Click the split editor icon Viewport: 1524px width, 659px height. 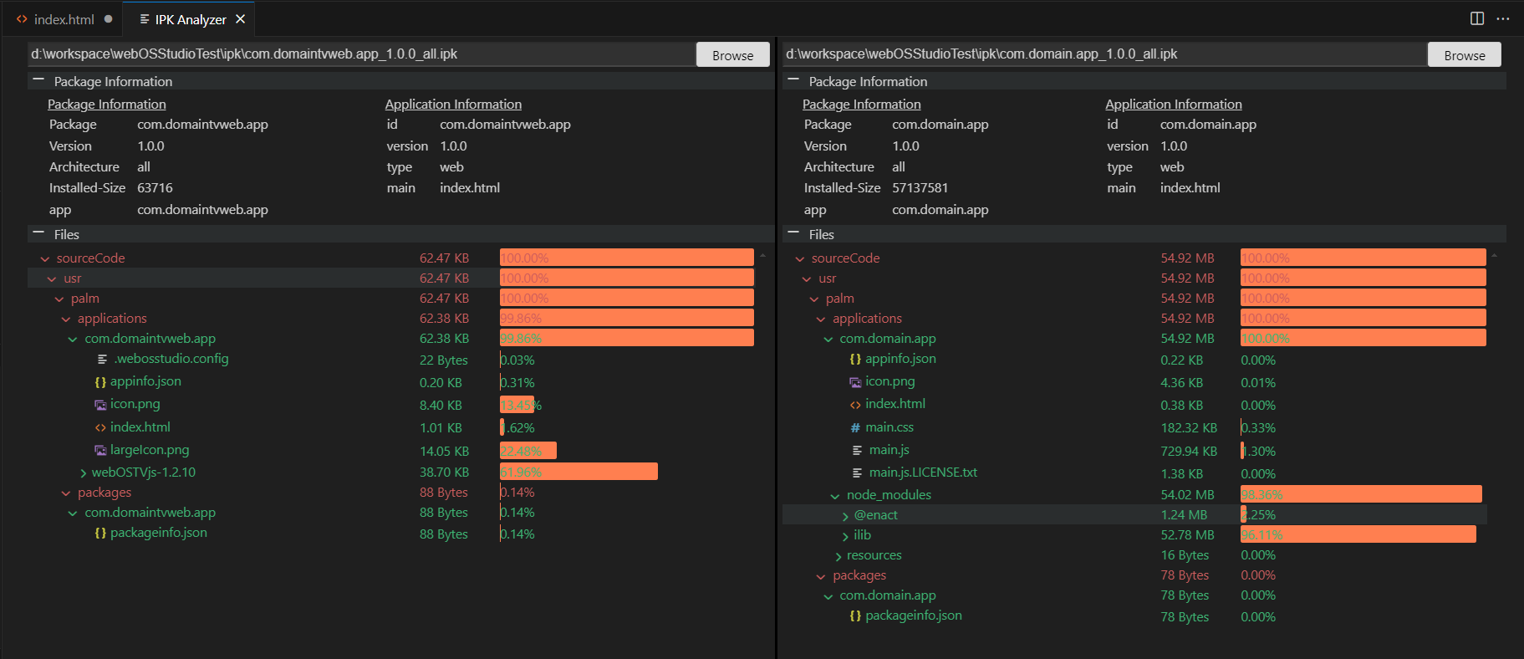click(x=1477, y=18)
